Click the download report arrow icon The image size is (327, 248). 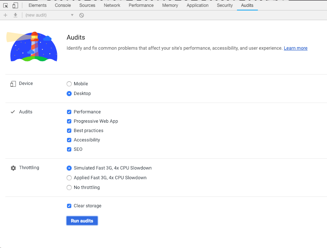tap(15, 15)
